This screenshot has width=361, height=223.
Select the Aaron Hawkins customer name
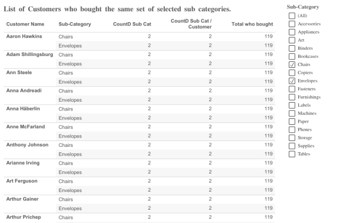click(x=24, y=36)
